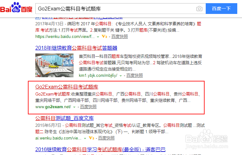Screen dimensions: 242x155
Task: Click the Baidu logo
Action: pos(16,7)
